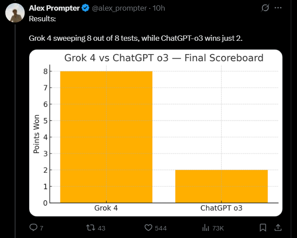
Task: Click the share upload icon
Action: point(278,227)
